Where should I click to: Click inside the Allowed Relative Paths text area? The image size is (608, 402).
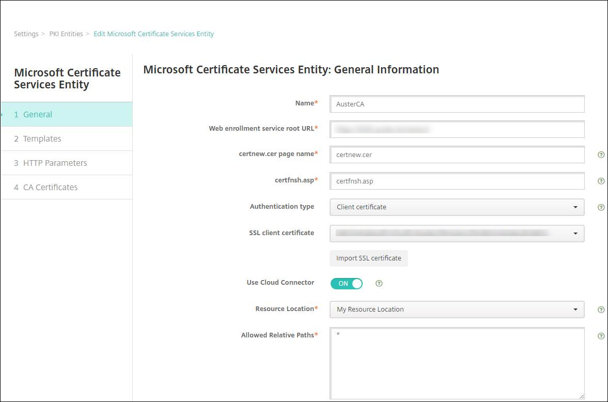(457, 363)
